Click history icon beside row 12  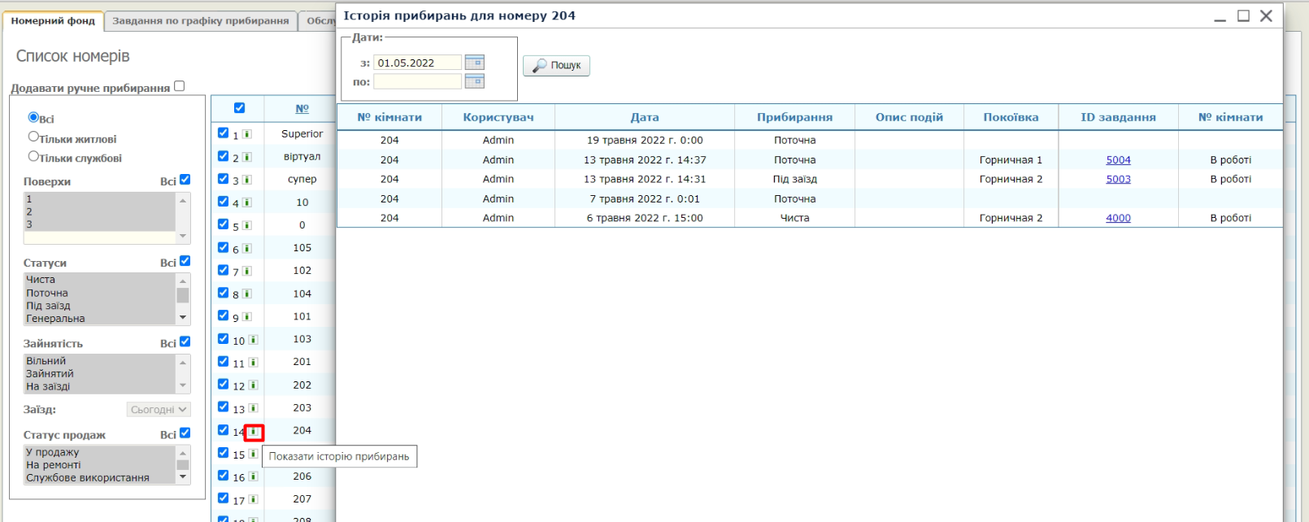253,385
